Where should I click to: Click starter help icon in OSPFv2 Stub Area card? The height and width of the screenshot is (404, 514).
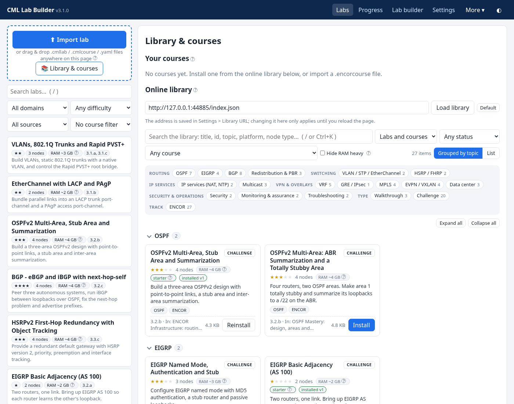click(170, 278)
